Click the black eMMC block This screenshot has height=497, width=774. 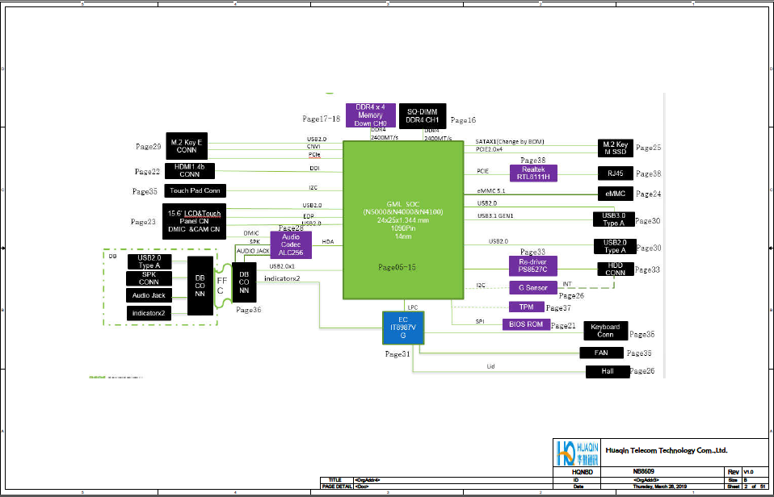tap(616, 194)
